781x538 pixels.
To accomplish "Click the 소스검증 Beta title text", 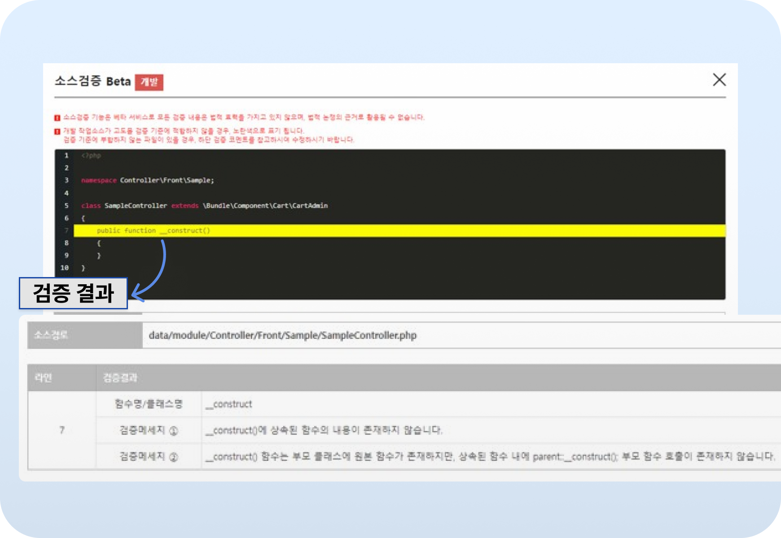I will [x=92, y=81].
